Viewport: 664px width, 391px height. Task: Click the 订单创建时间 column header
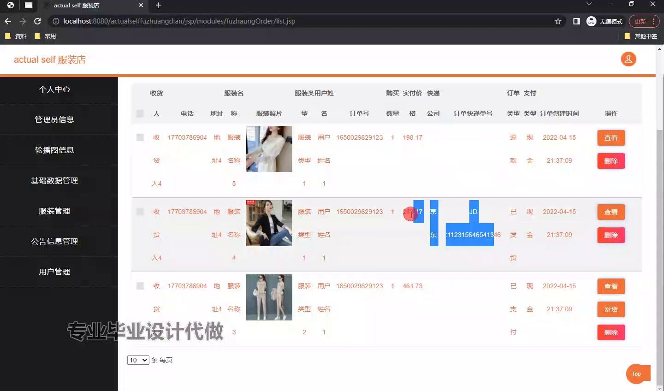pos(559,113)
